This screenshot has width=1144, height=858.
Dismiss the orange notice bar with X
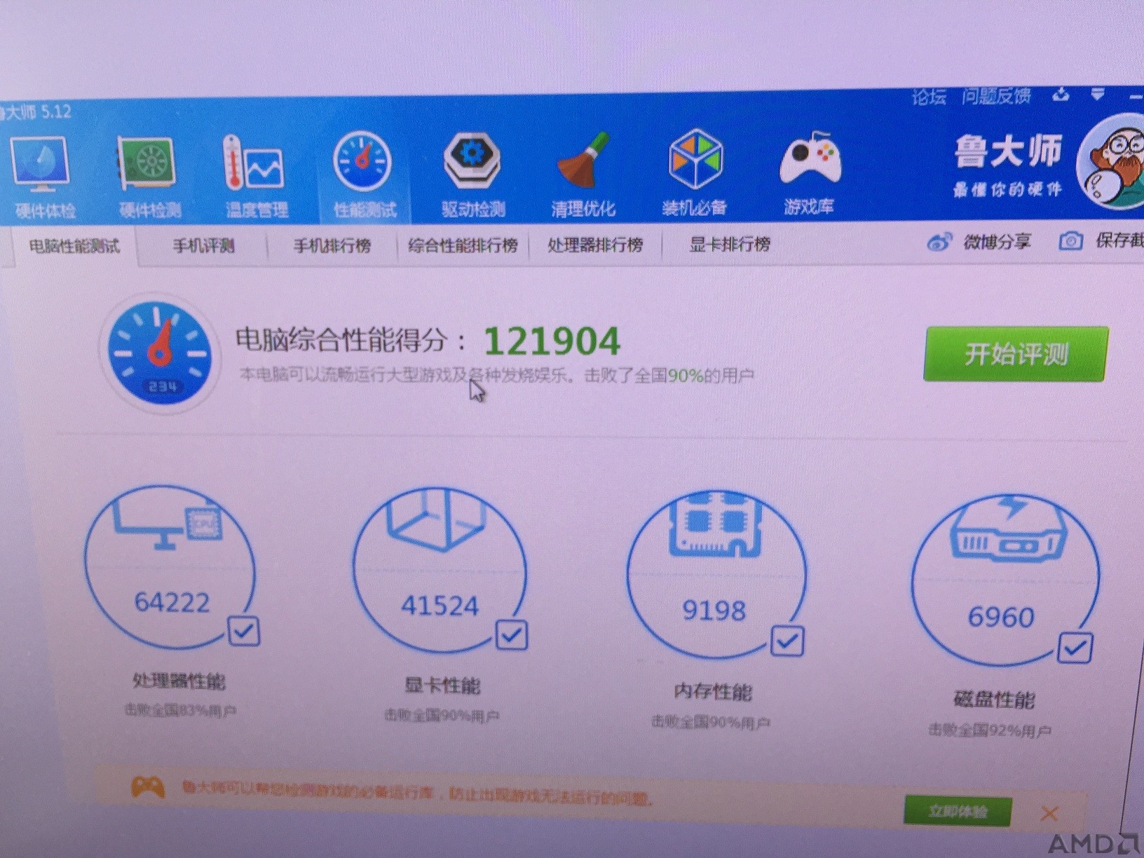pos(1049,813)
